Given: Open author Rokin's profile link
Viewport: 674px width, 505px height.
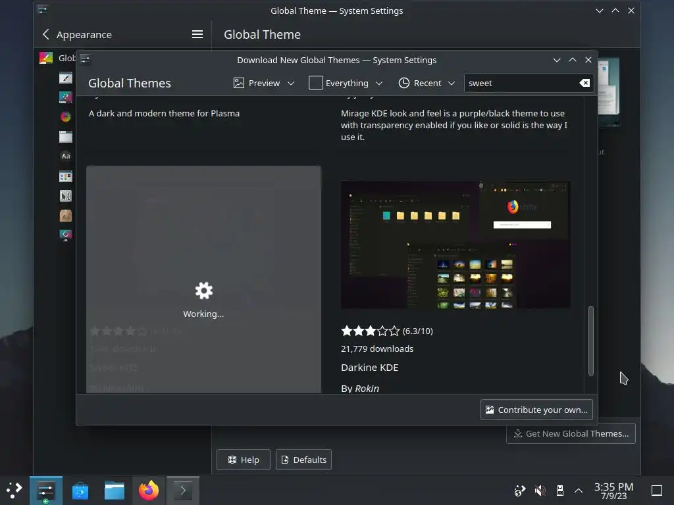Looking at the screenshot, I should point(367,388).
